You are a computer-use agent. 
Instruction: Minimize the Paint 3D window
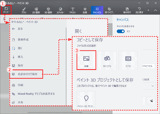(139, 3)
